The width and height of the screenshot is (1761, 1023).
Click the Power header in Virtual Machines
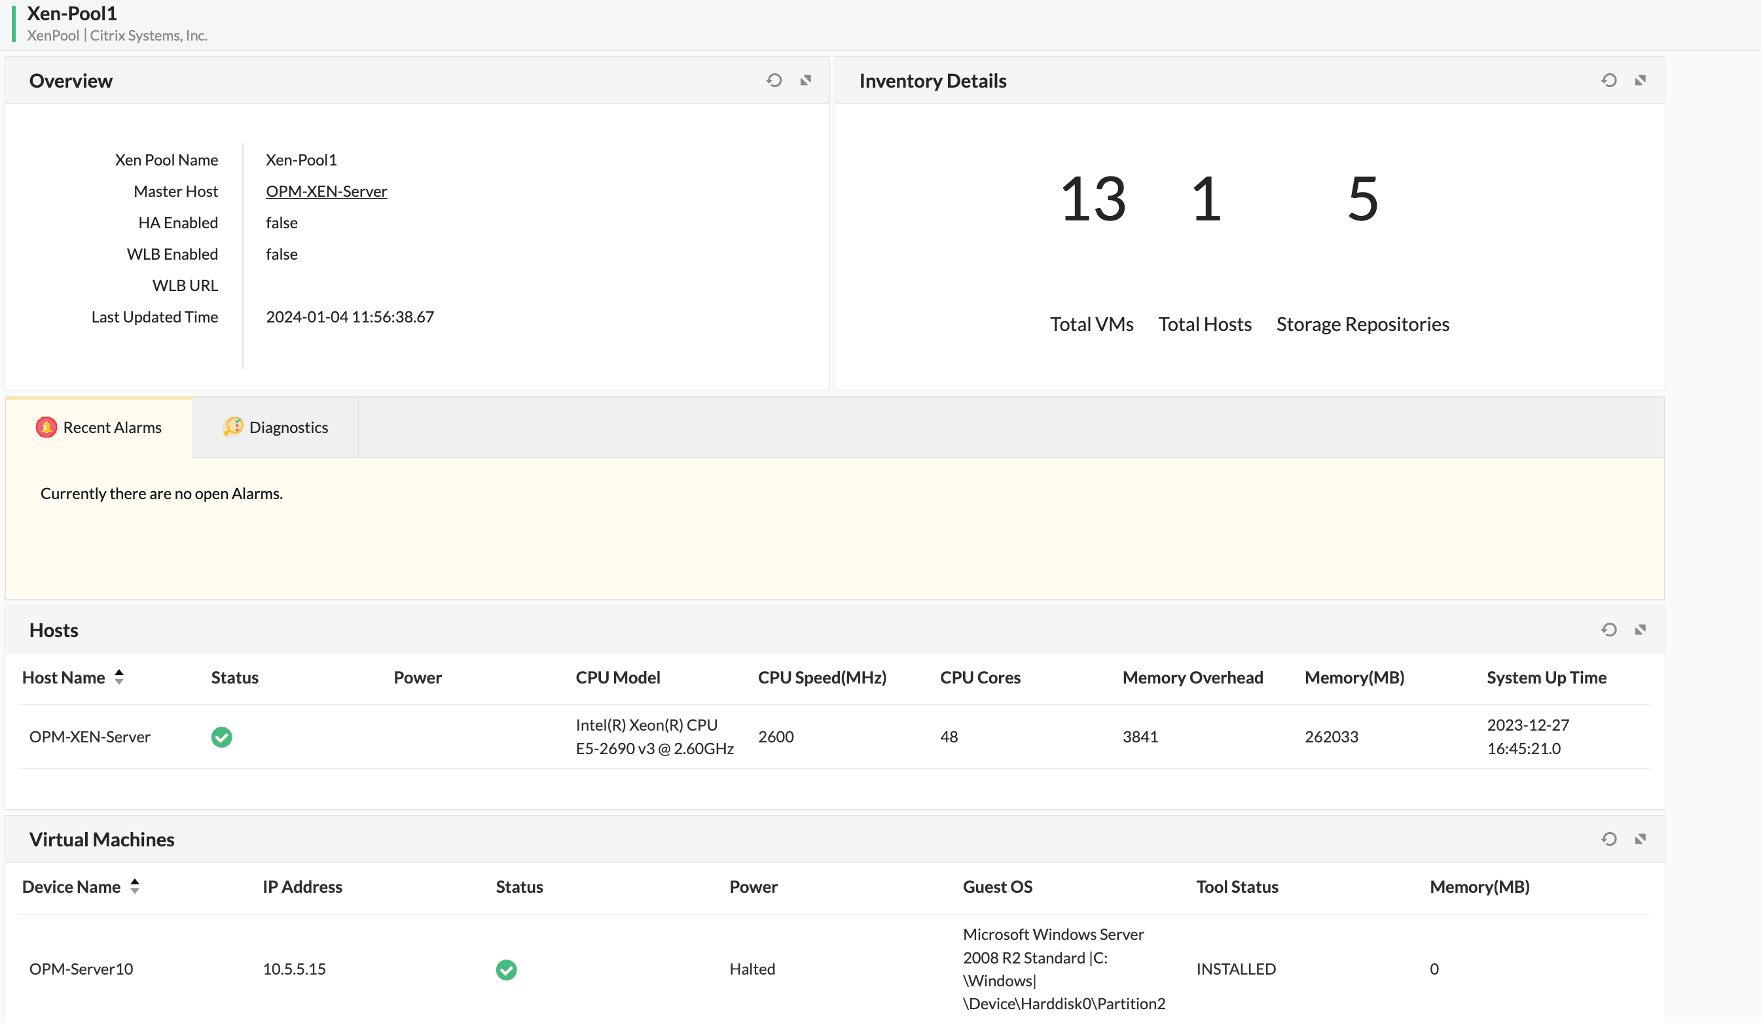click(753, 887)
